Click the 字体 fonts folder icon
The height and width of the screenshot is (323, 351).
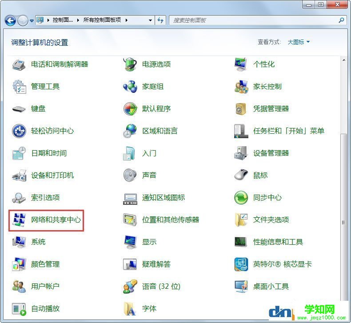click(130, 309)
